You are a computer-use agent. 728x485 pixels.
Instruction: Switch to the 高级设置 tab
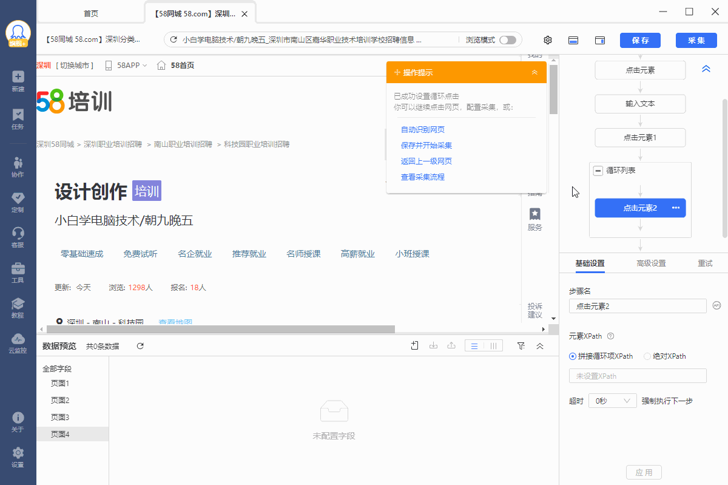point(651,263)
